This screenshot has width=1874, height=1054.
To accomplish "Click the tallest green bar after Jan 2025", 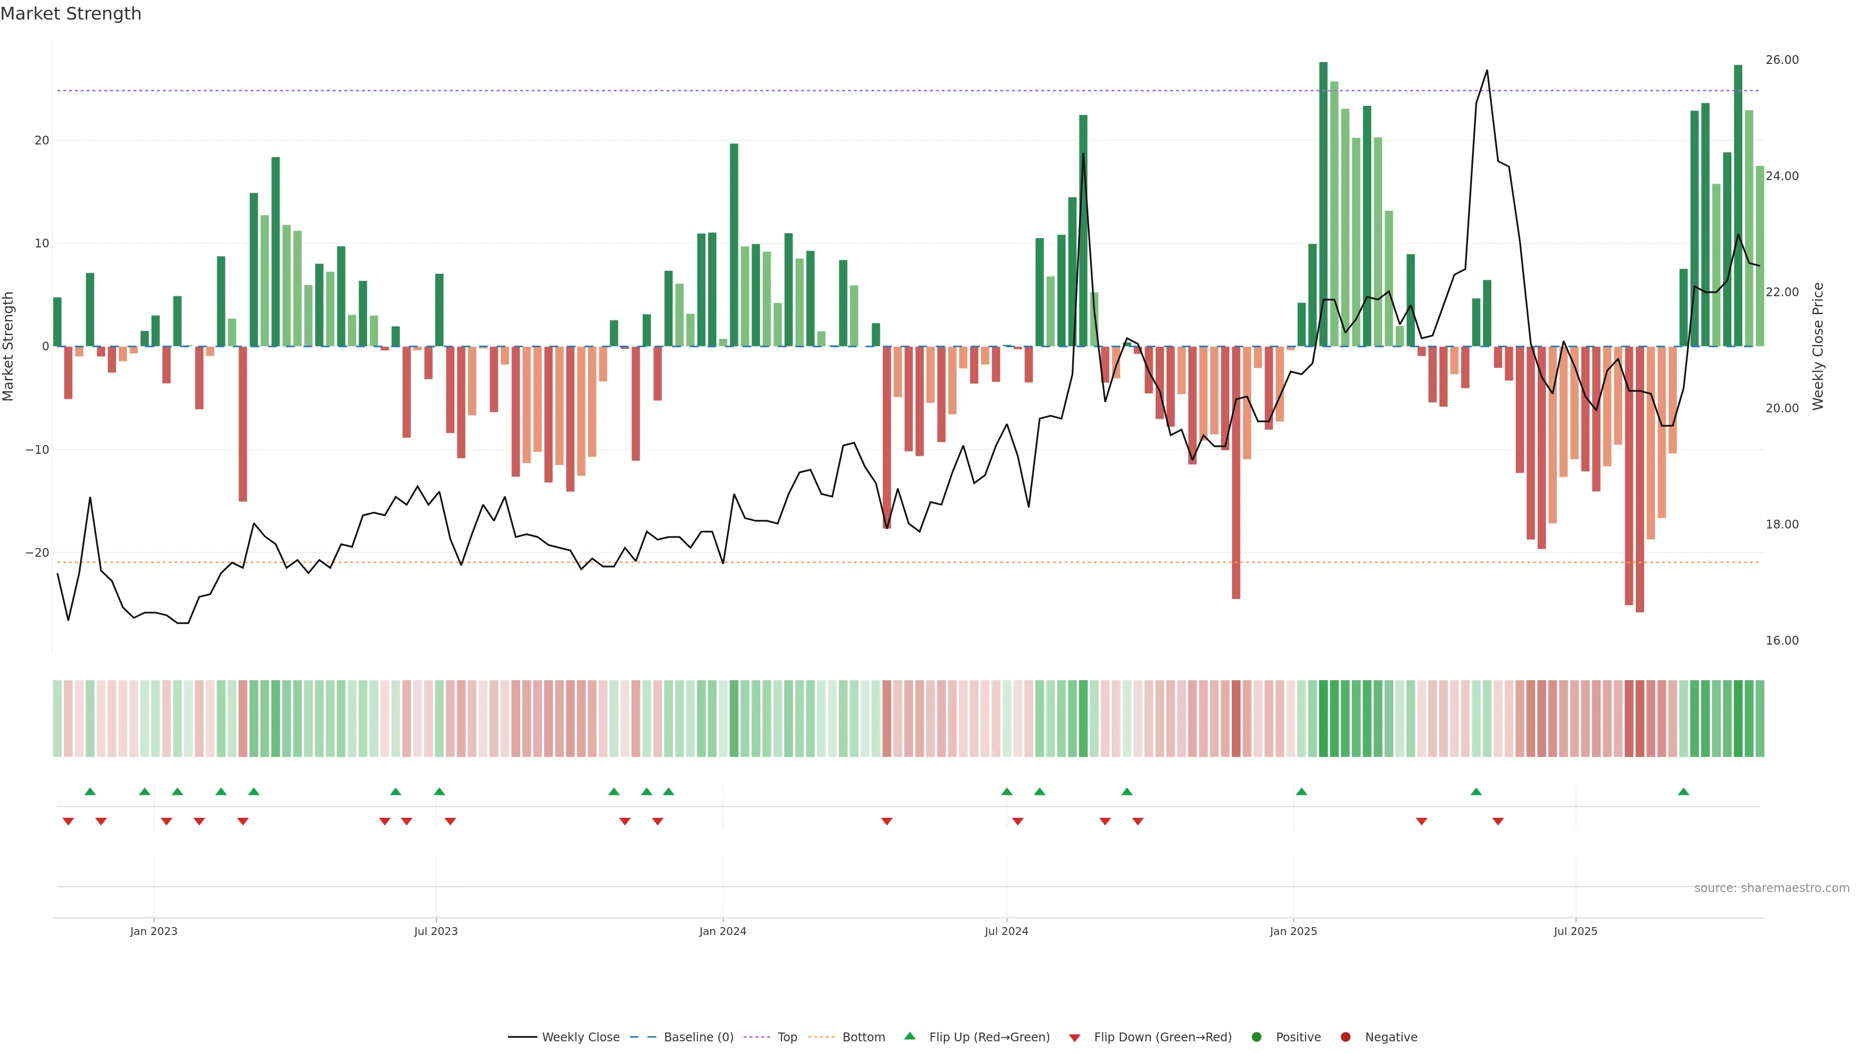I will pyautogui.click(x=1324, y=203).
